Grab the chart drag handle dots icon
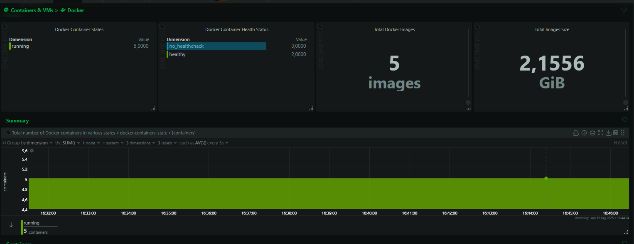This screenshot has height=244, width=634. coord(623,133)
